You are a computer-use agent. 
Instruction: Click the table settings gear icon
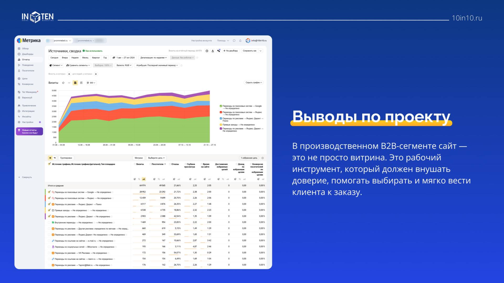262,158
